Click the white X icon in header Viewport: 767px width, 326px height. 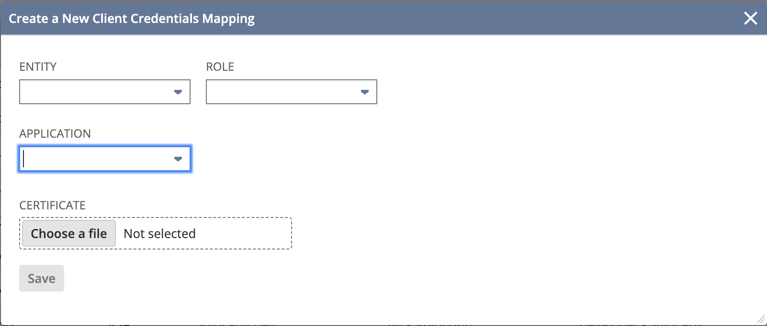[x=750, y=18]
